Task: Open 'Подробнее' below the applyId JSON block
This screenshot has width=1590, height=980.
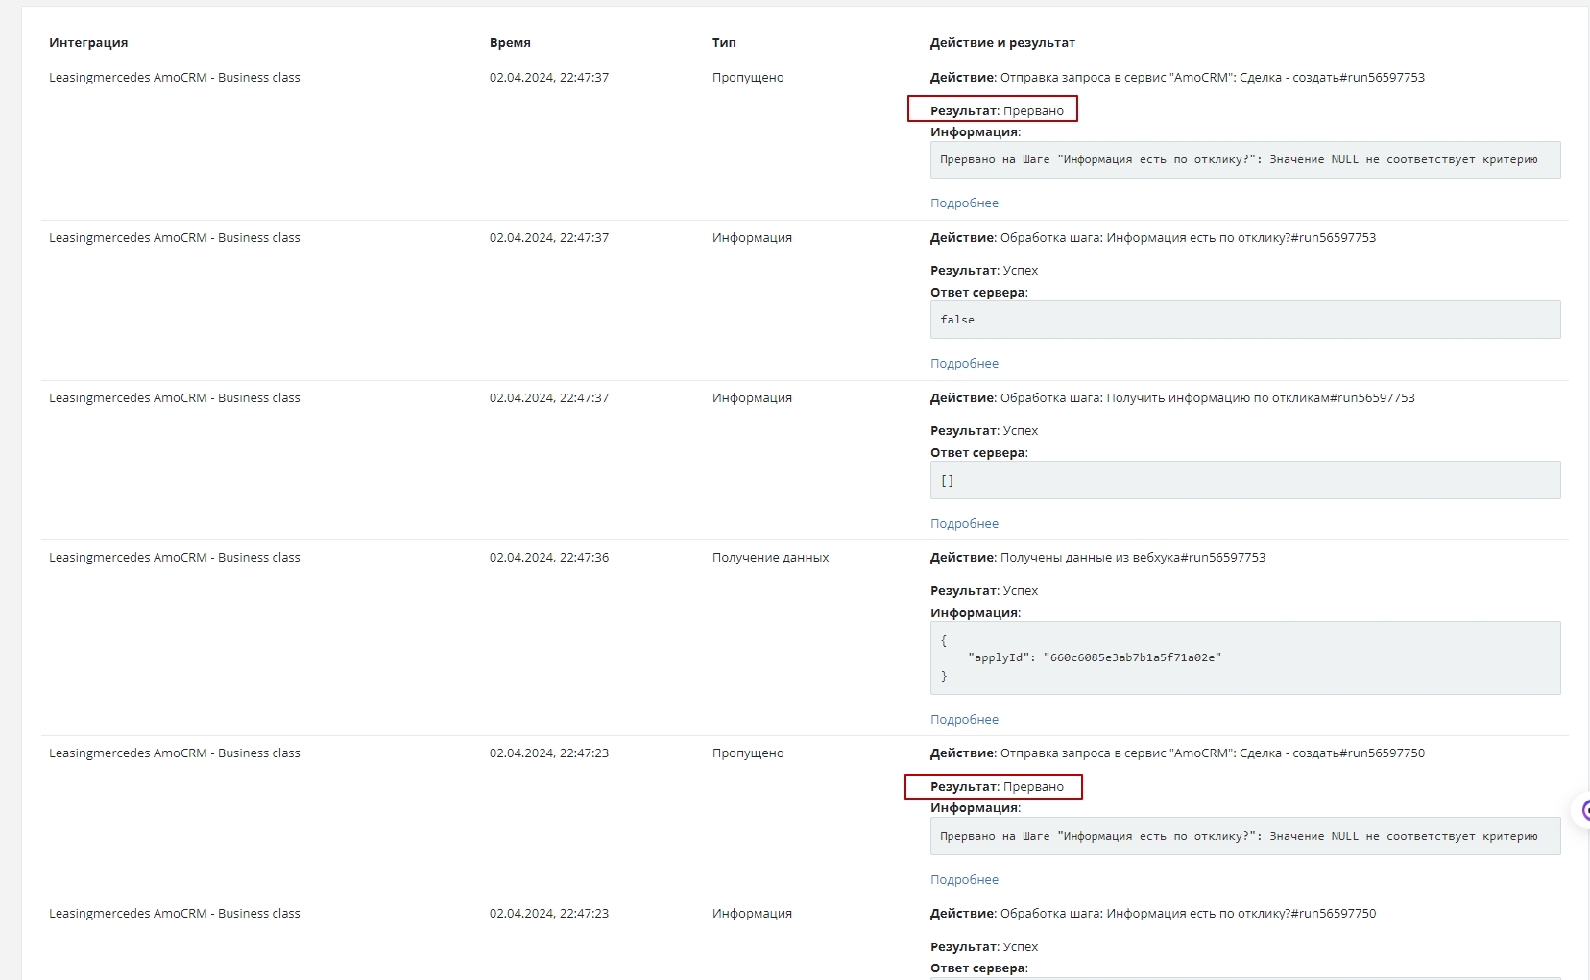Action: click(x=964, y=720)
